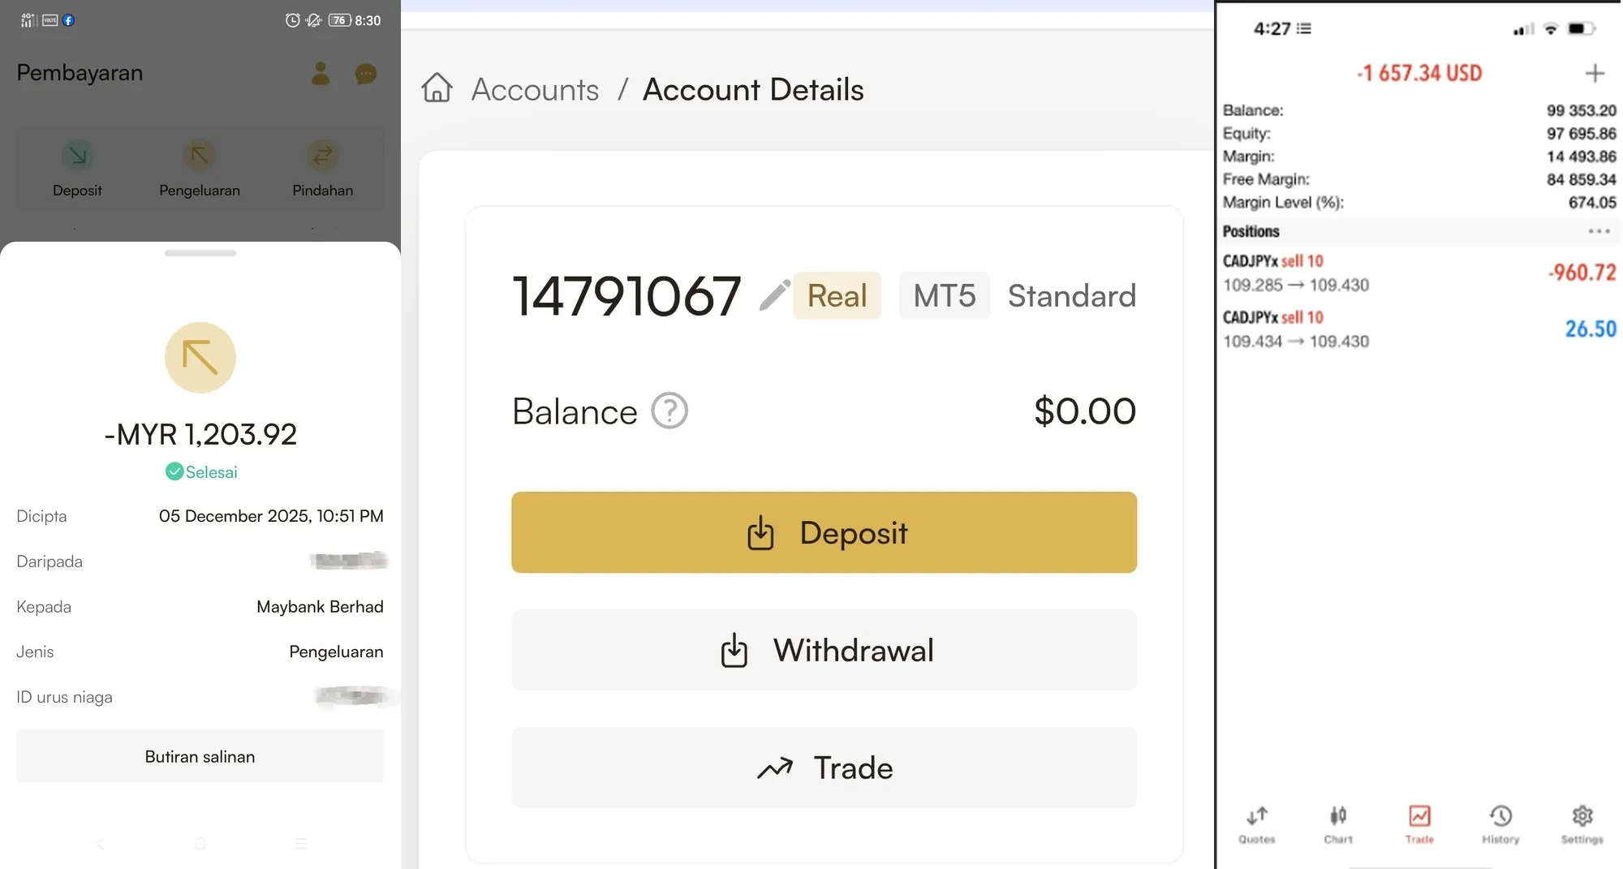The height and width of the screenshot is (869, 1623).
Task: Switch to the Quotes tab
Action: 1256,824
